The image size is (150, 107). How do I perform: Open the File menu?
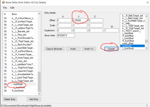click(5, 8)
